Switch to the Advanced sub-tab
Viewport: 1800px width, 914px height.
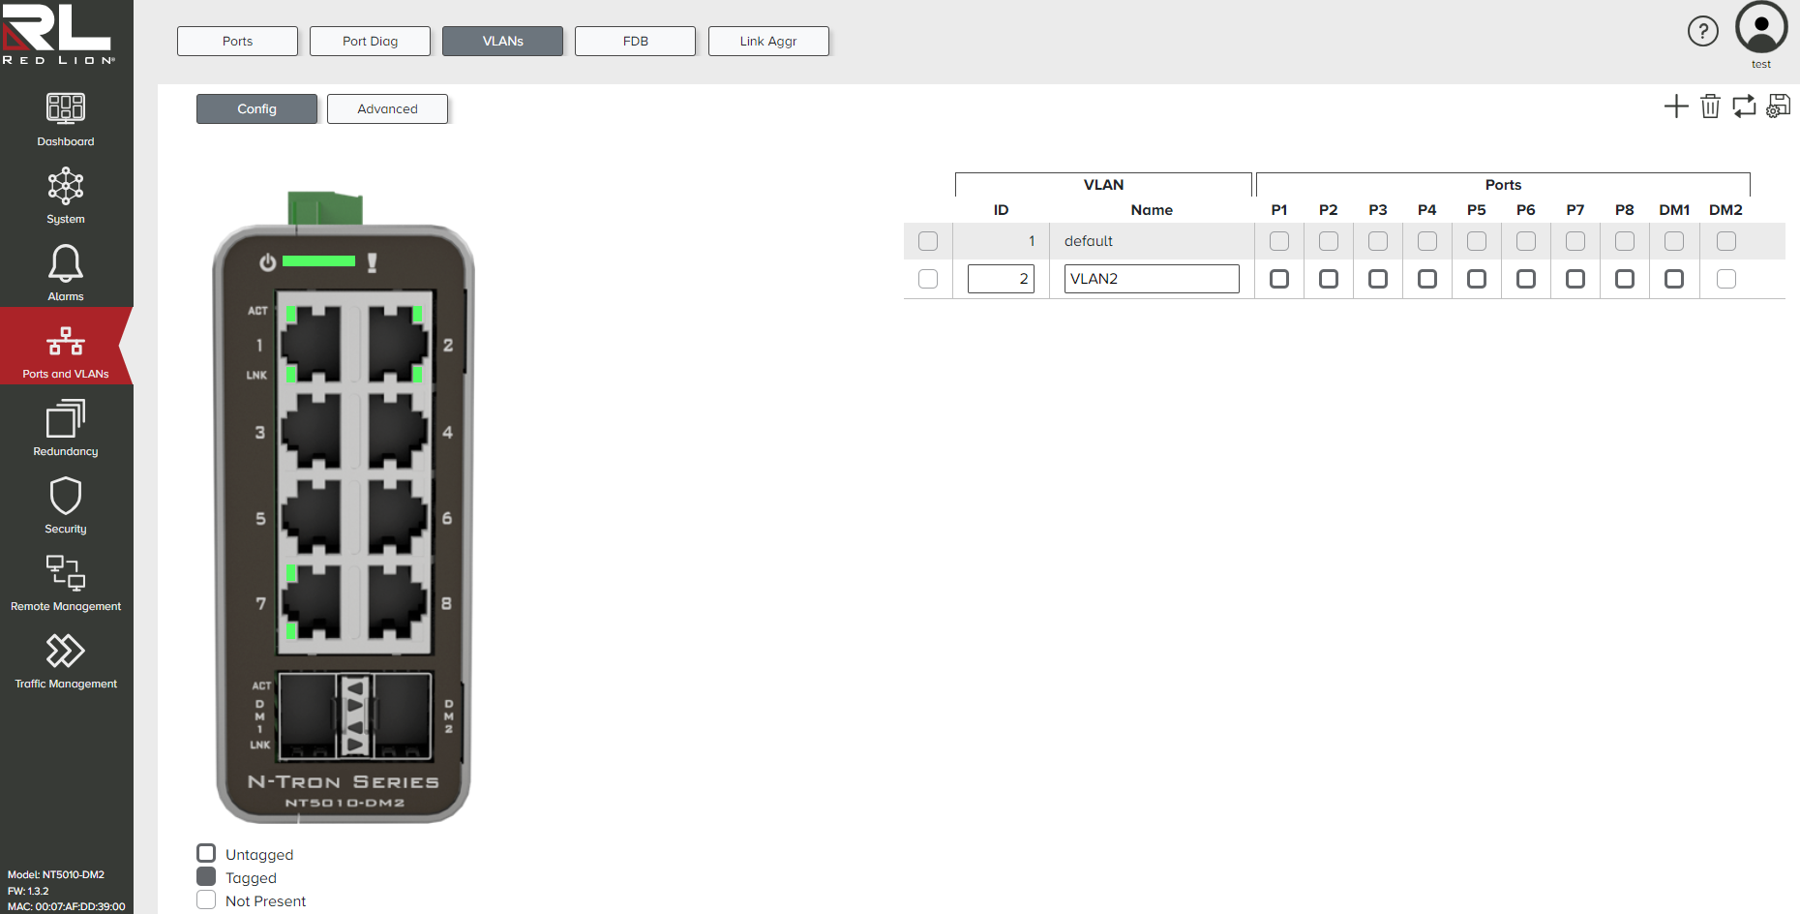pyautogui.click(x=387, y=108)
